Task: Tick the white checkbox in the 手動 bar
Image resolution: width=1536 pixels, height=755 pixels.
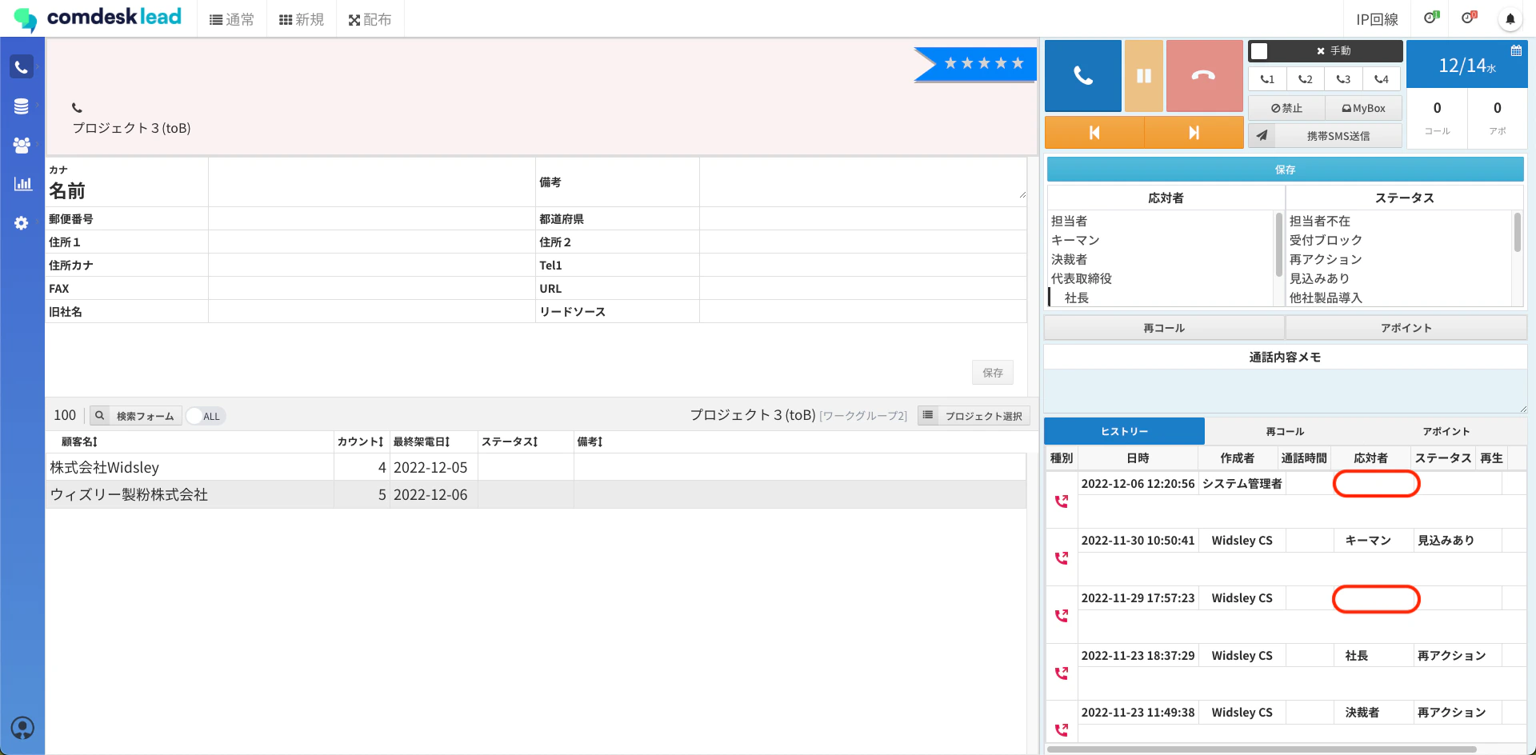Action: 1259,51
